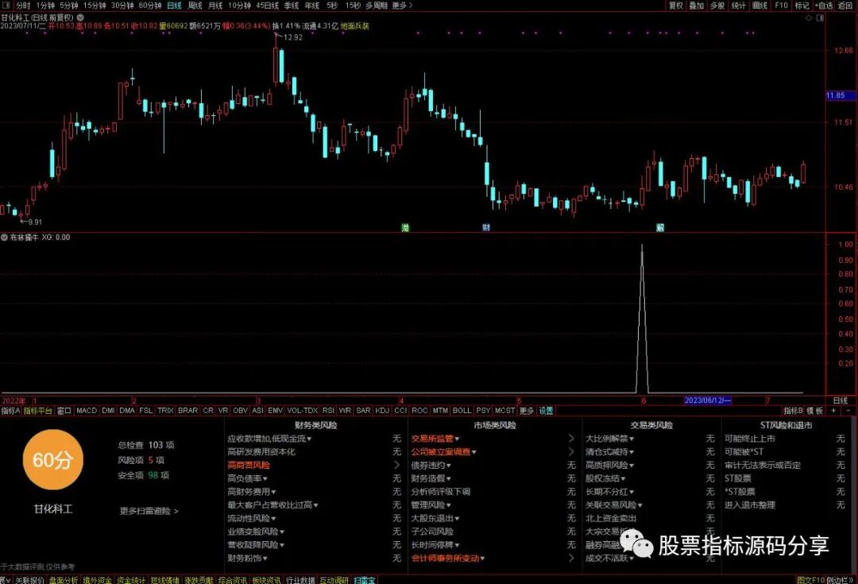Click the 统计 statistics button

[x=739, y=5]
